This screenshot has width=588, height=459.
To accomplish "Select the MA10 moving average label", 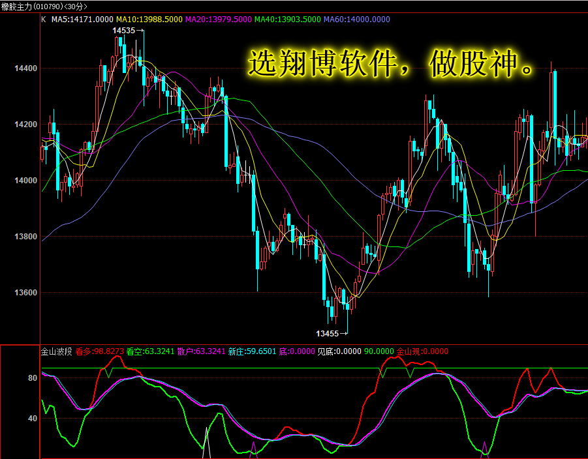I will coord(149,20).
